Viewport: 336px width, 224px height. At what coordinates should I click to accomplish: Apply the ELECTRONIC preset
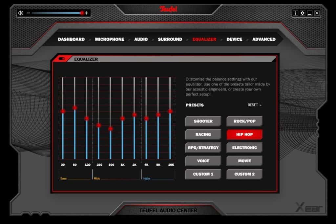(244, 148)
